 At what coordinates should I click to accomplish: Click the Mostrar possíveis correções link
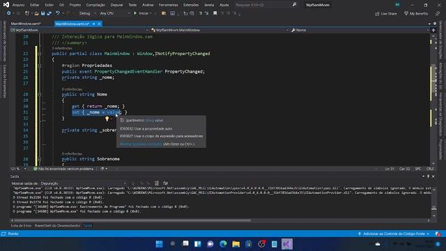tap(141, 144)
